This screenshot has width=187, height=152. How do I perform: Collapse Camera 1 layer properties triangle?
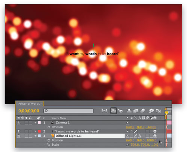[x=36, y=123]
